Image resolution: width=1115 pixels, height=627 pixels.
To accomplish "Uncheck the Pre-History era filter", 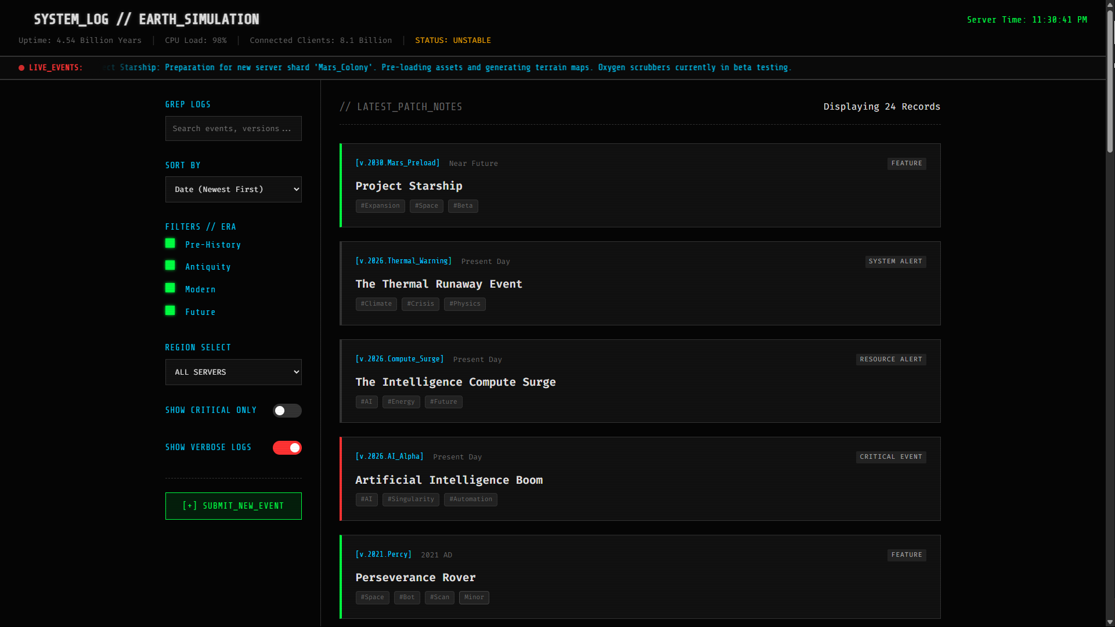I will click(170, 244).
